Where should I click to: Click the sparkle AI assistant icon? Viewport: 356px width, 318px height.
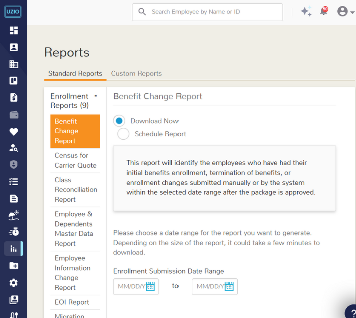[x=306, y=11]
